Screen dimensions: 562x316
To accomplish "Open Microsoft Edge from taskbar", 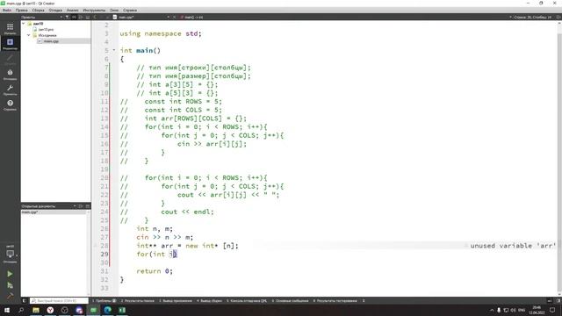I will (107, 310).
